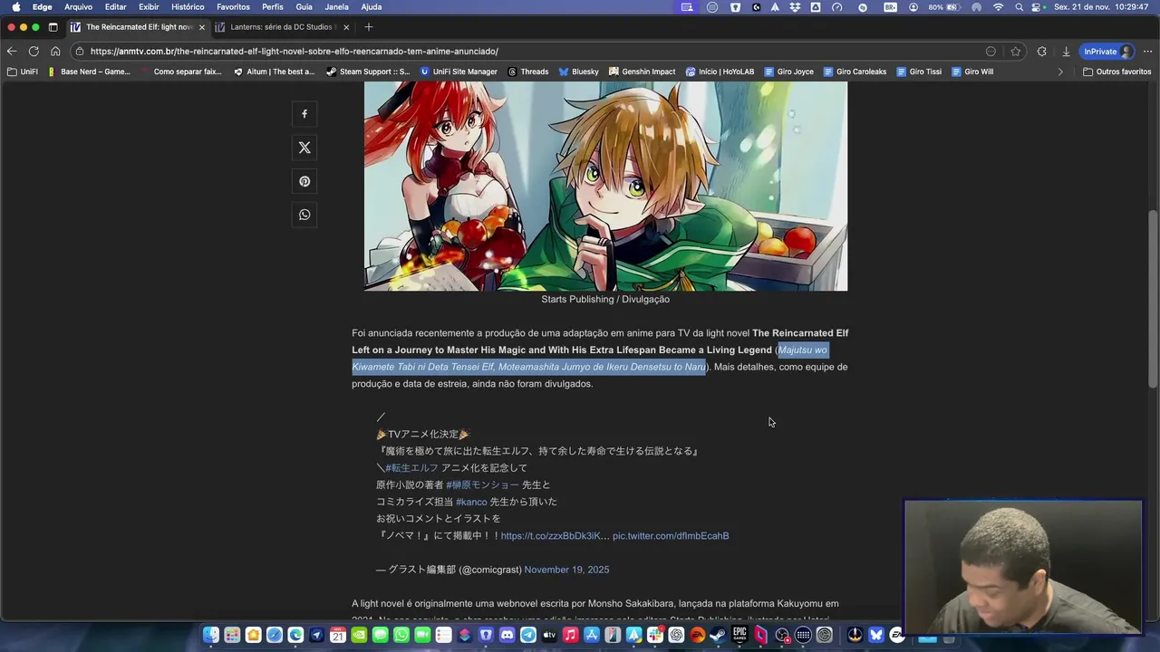Click the article cover illustration
Screen dimensions: 1160x652
pyautogui.click(x=605, y=186)
